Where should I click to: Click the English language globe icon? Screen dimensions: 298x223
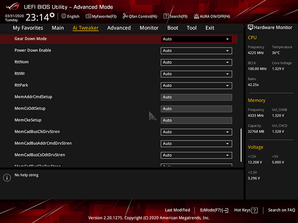[x=64, y=16]
